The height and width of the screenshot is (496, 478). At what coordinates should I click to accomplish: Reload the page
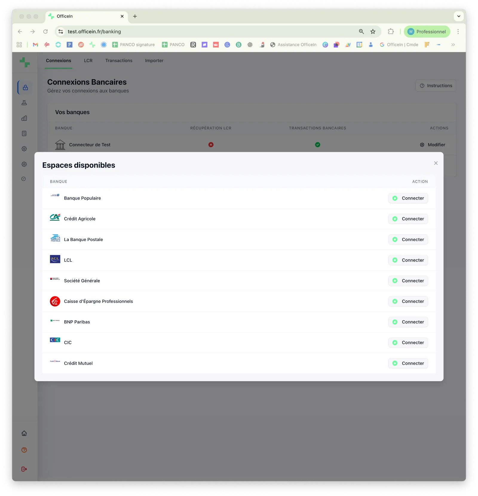point(45,32)
